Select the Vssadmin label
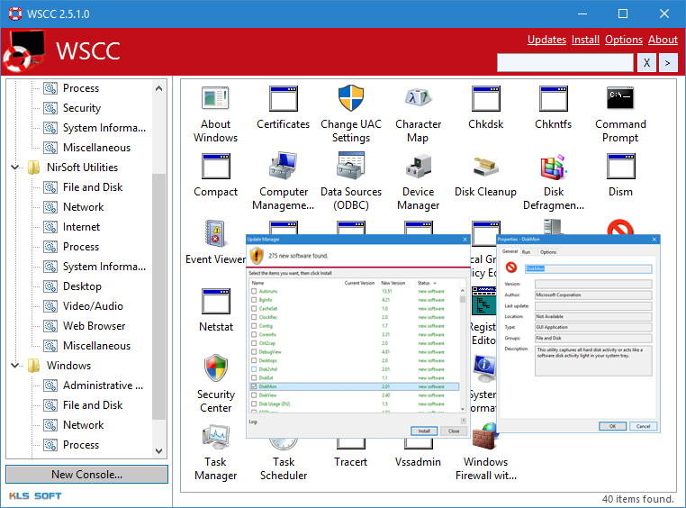 pyautogui.click(x=419, y=462)
